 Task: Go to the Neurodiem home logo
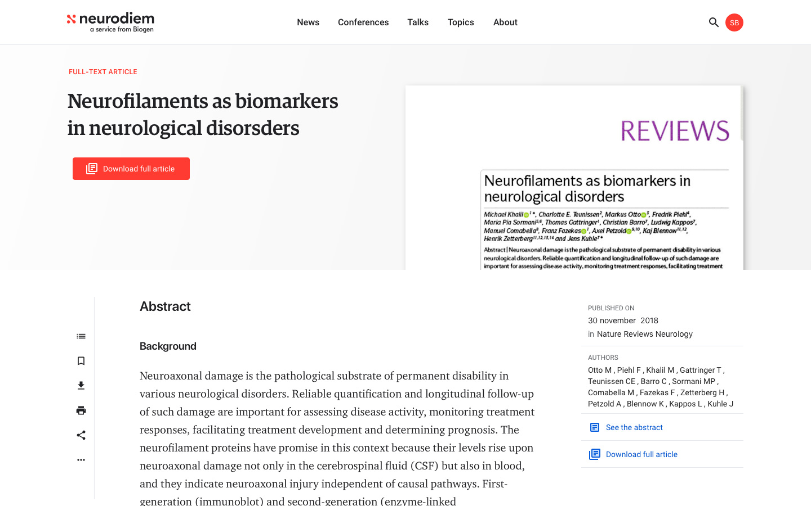[110, 22]
